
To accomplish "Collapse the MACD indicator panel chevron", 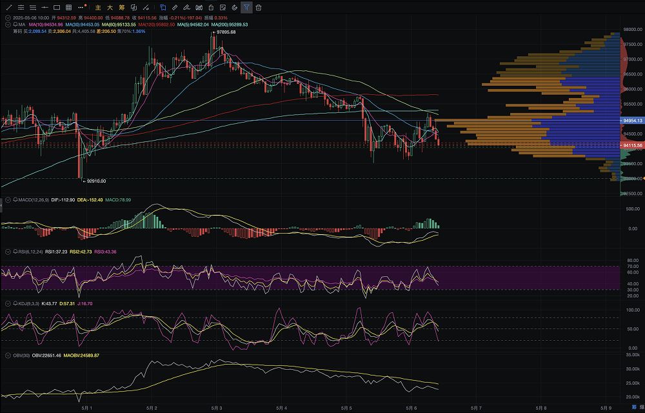I will [x=6, y=200].
